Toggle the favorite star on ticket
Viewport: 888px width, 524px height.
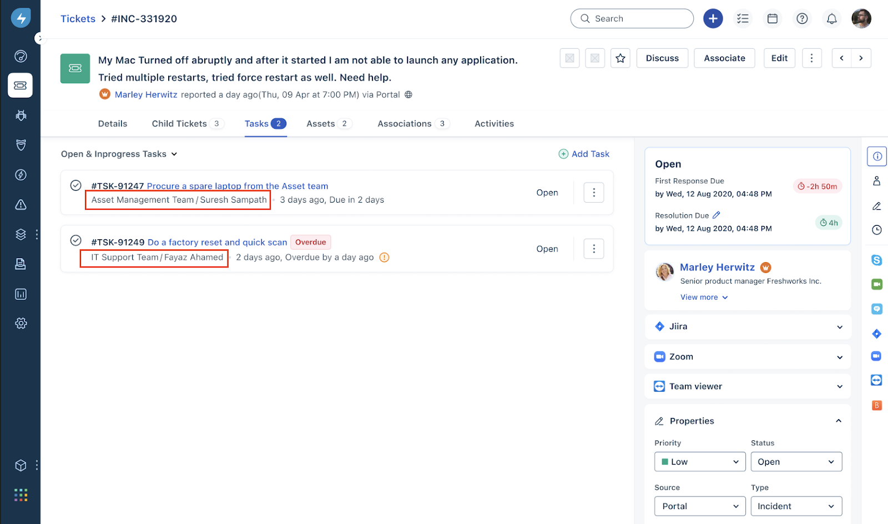[x=620, y=58]
